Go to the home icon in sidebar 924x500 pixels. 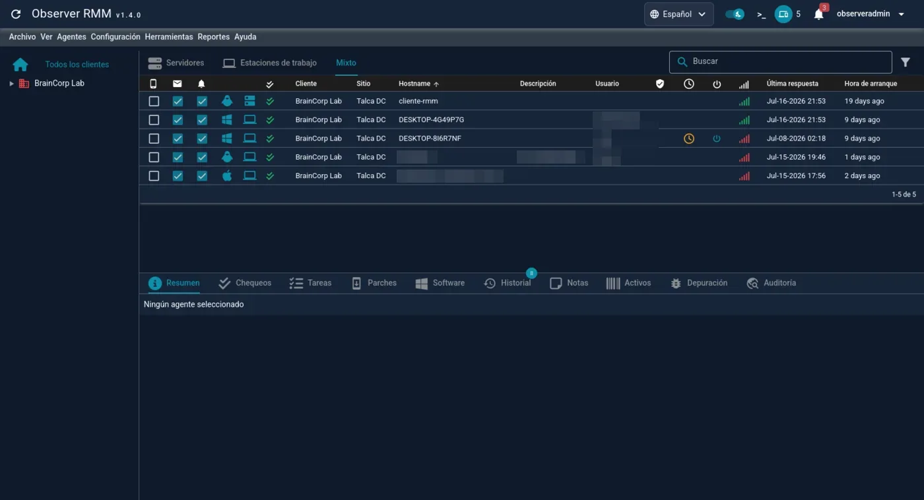[x=20, y=65]
